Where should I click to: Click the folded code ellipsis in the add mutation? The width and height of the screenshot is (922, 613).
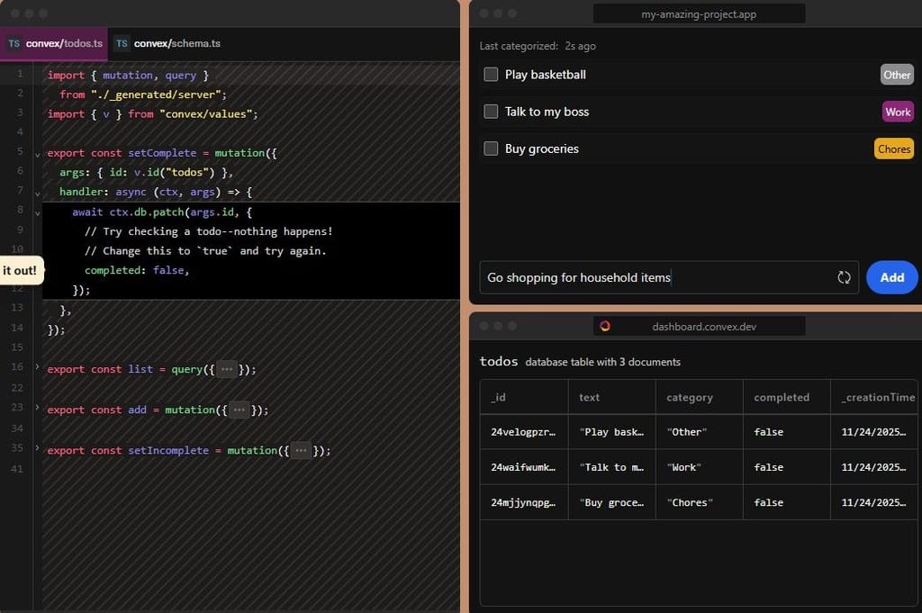[239, 410]
